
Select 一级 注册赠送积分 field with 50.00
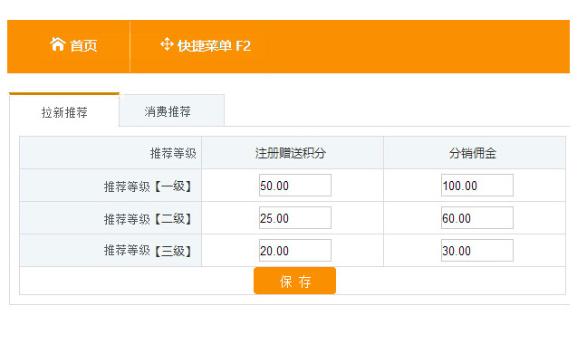point(294,185)
